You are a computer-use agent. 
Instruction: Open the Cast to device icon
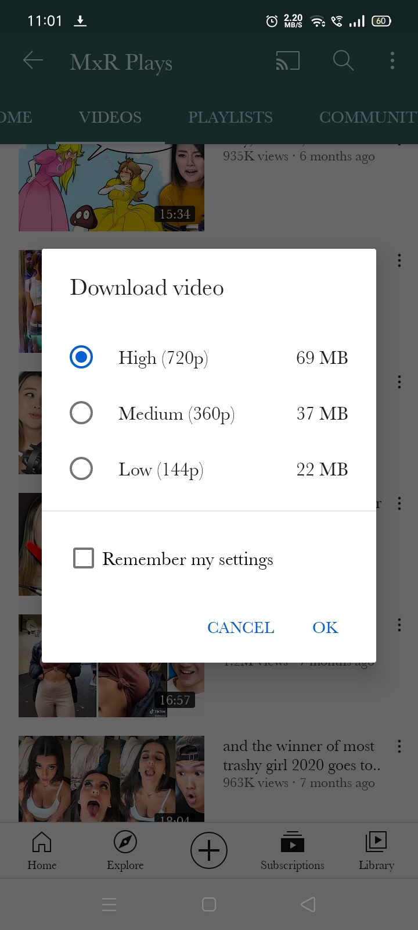(288, 60)
